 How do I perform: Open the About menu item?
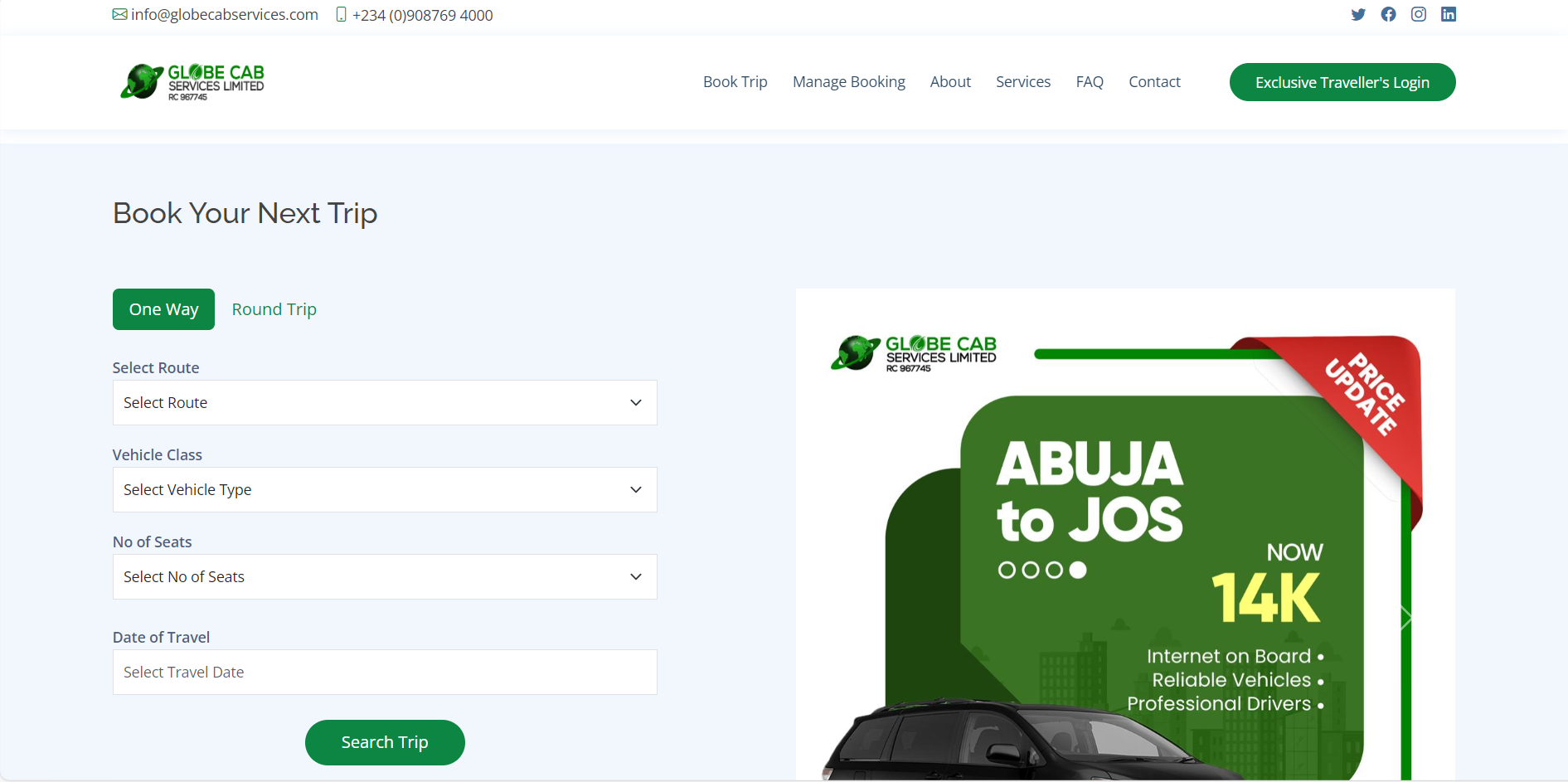pyautogui.click(x=950, y=82)
